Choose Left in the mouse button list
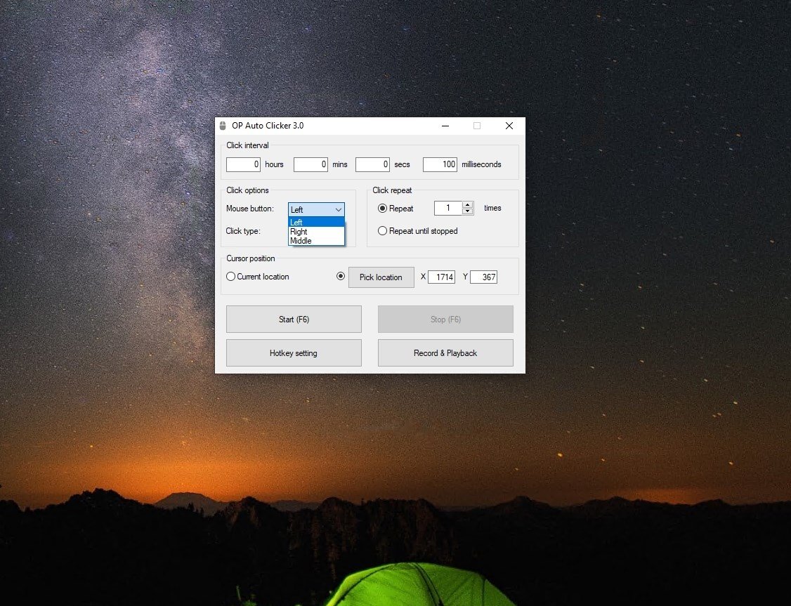The image size is (791, 606). pos(316,223)
